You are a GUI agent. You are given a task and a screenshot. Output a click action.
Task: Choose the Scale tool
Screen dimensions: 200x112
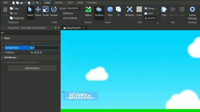(46, 12)
